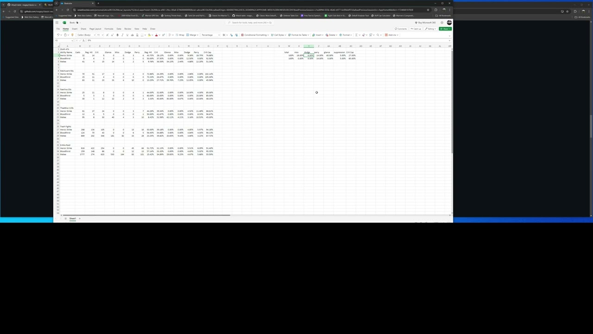Click the Sort and Filter icon
The image size is (593, 334).
(x=371, y=35)
